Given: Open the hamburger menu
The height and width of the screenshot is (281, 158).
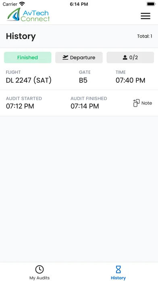Looking at the screenshot, I should 145,16.
